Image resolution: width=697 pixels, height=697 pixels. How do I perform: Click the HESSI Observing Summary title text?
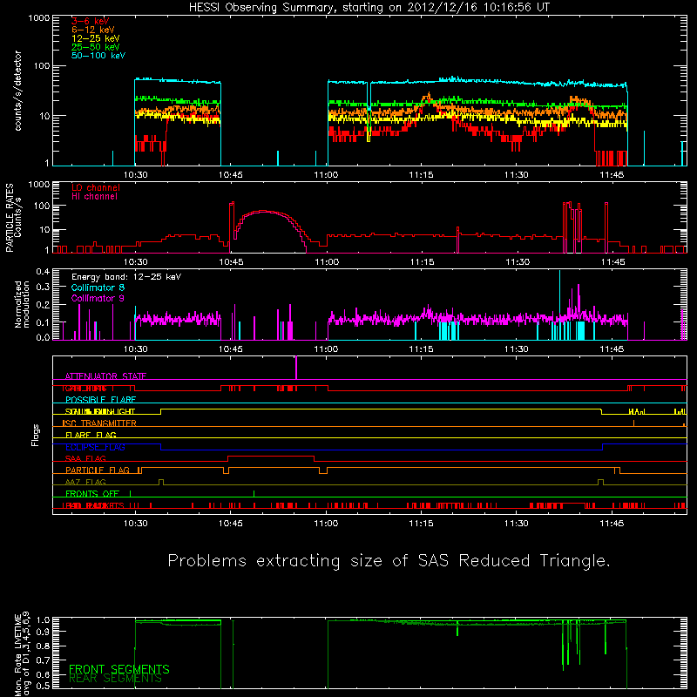[x=369, y=8]
